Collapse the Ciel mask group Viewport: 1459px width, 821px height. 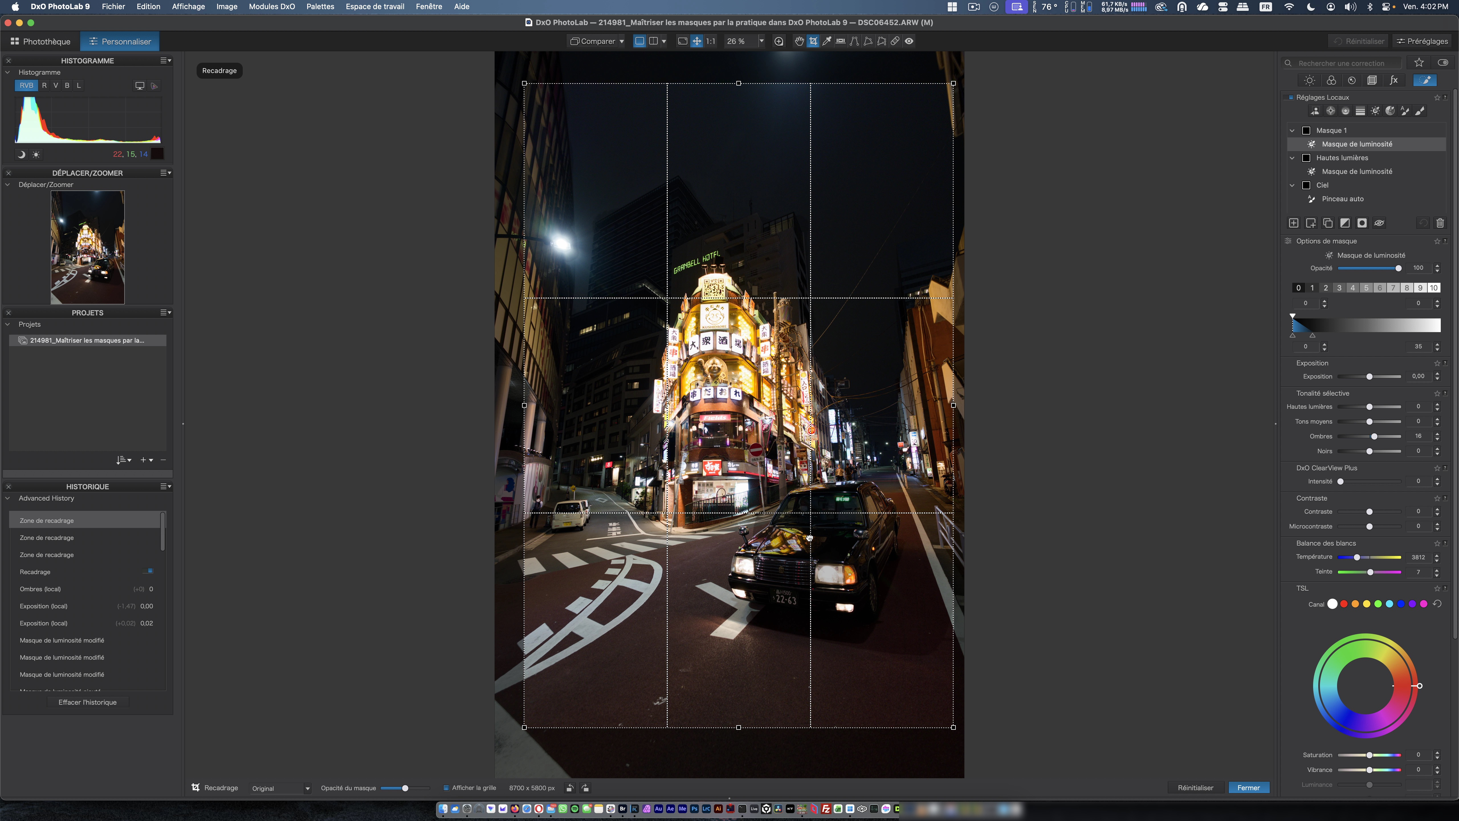[1292, 185]
